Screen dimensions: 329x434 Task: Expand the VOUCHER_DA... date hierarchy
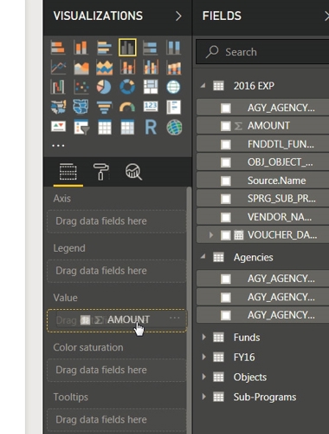211,235
